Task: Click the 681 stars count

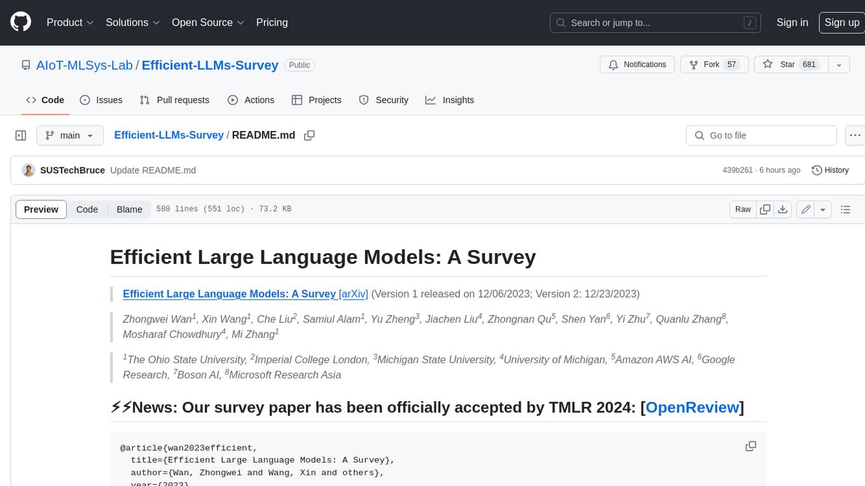Action: coord(809,65)
